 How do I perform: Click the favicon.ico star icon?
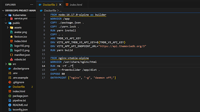click(x=11, y=37)
